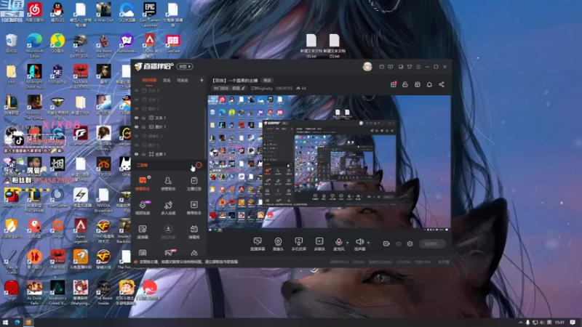Open the 榜单助手 ranking assistant tool
Viewport: 582px width, 327px height.
point(194,208)
